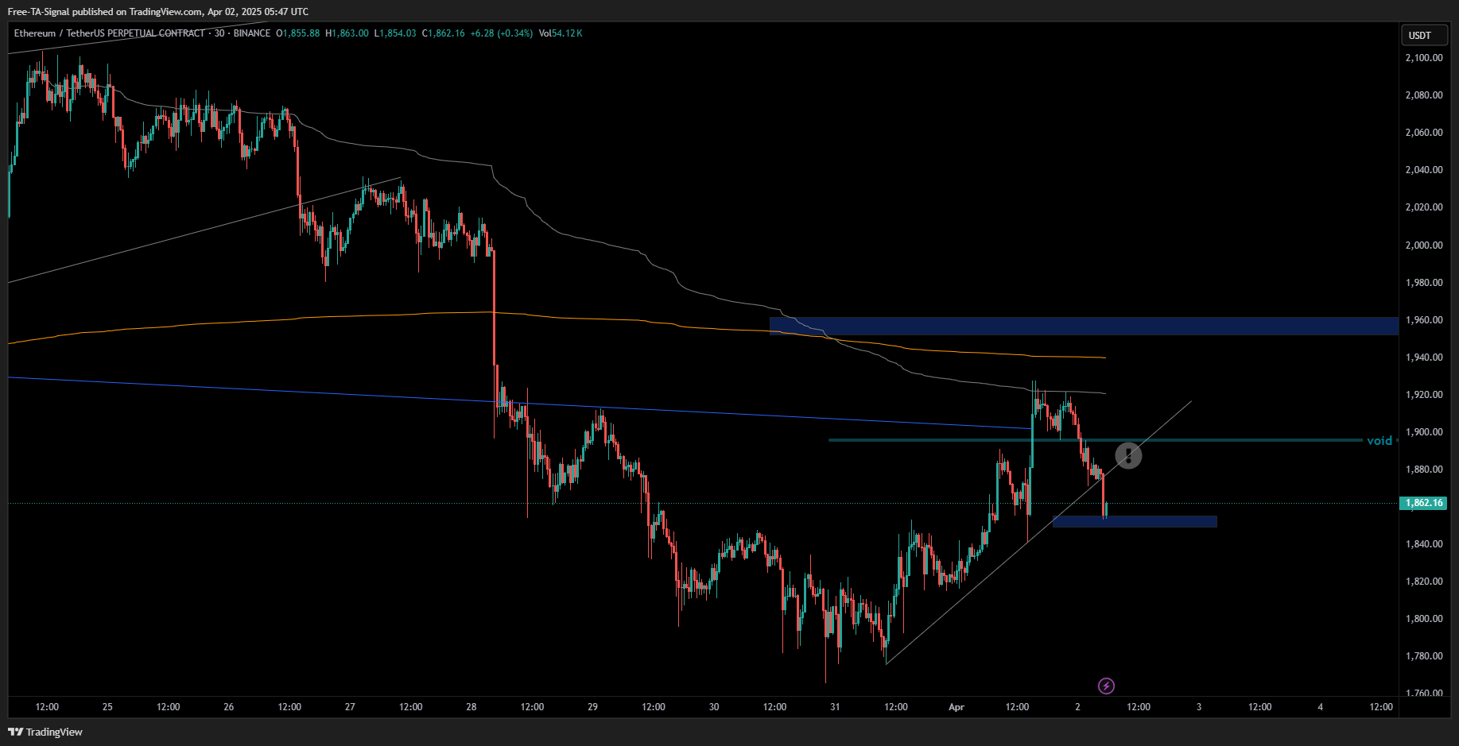The width and height of the screenshot is (1459, 746).
Task: Select the 1,862.16 current price label
Action: pos(1423,503)
